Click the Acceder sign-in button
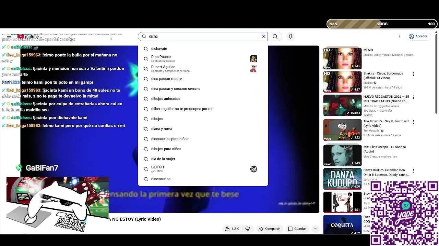 coord(418,36)
